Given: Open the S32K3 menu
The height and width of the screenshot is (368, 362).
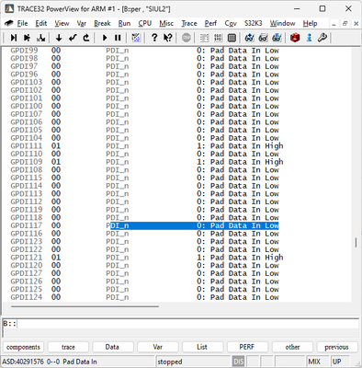Looking at the screenshot, I should (x=253, y=23).
